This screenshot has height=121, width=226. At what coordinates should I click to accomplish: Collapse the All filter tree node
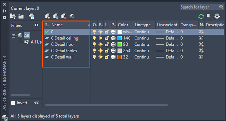(13, 36)
